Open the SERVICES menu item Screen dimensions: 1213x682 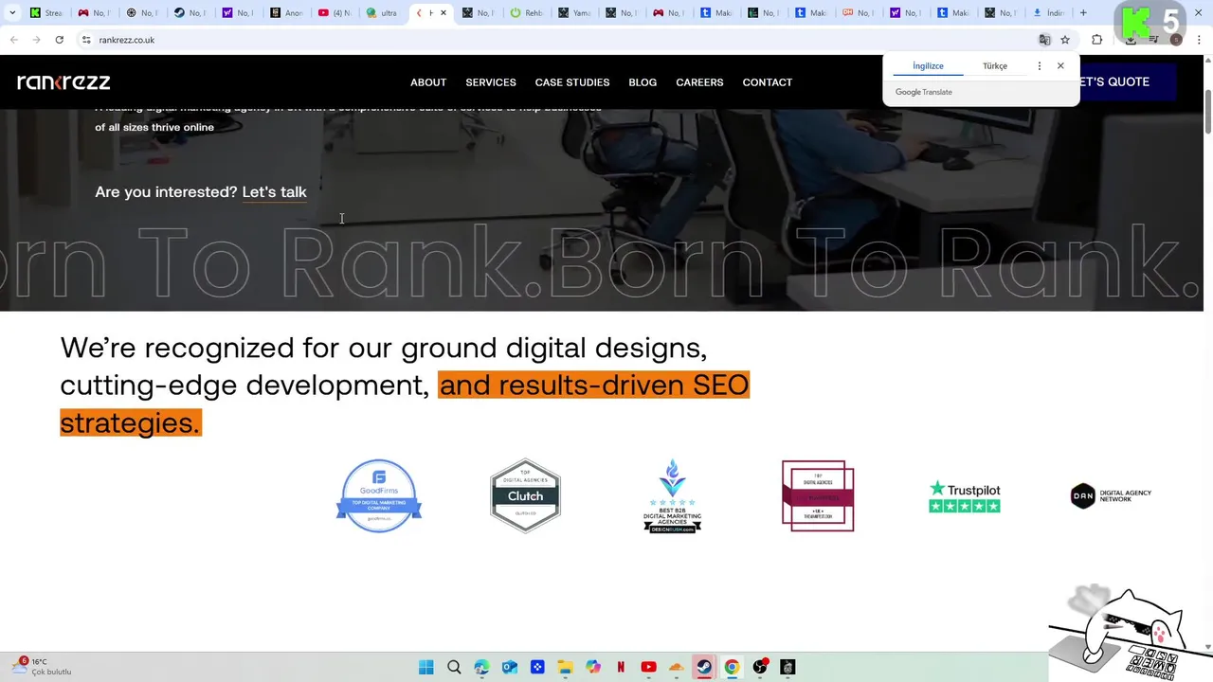pyautogui.click(x=491, y=82)
